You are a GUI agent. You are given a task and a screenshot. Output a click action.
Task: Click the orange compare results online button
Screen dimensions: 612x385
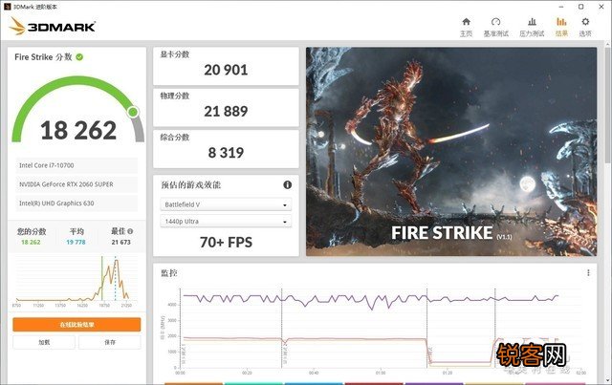point(76,325)
